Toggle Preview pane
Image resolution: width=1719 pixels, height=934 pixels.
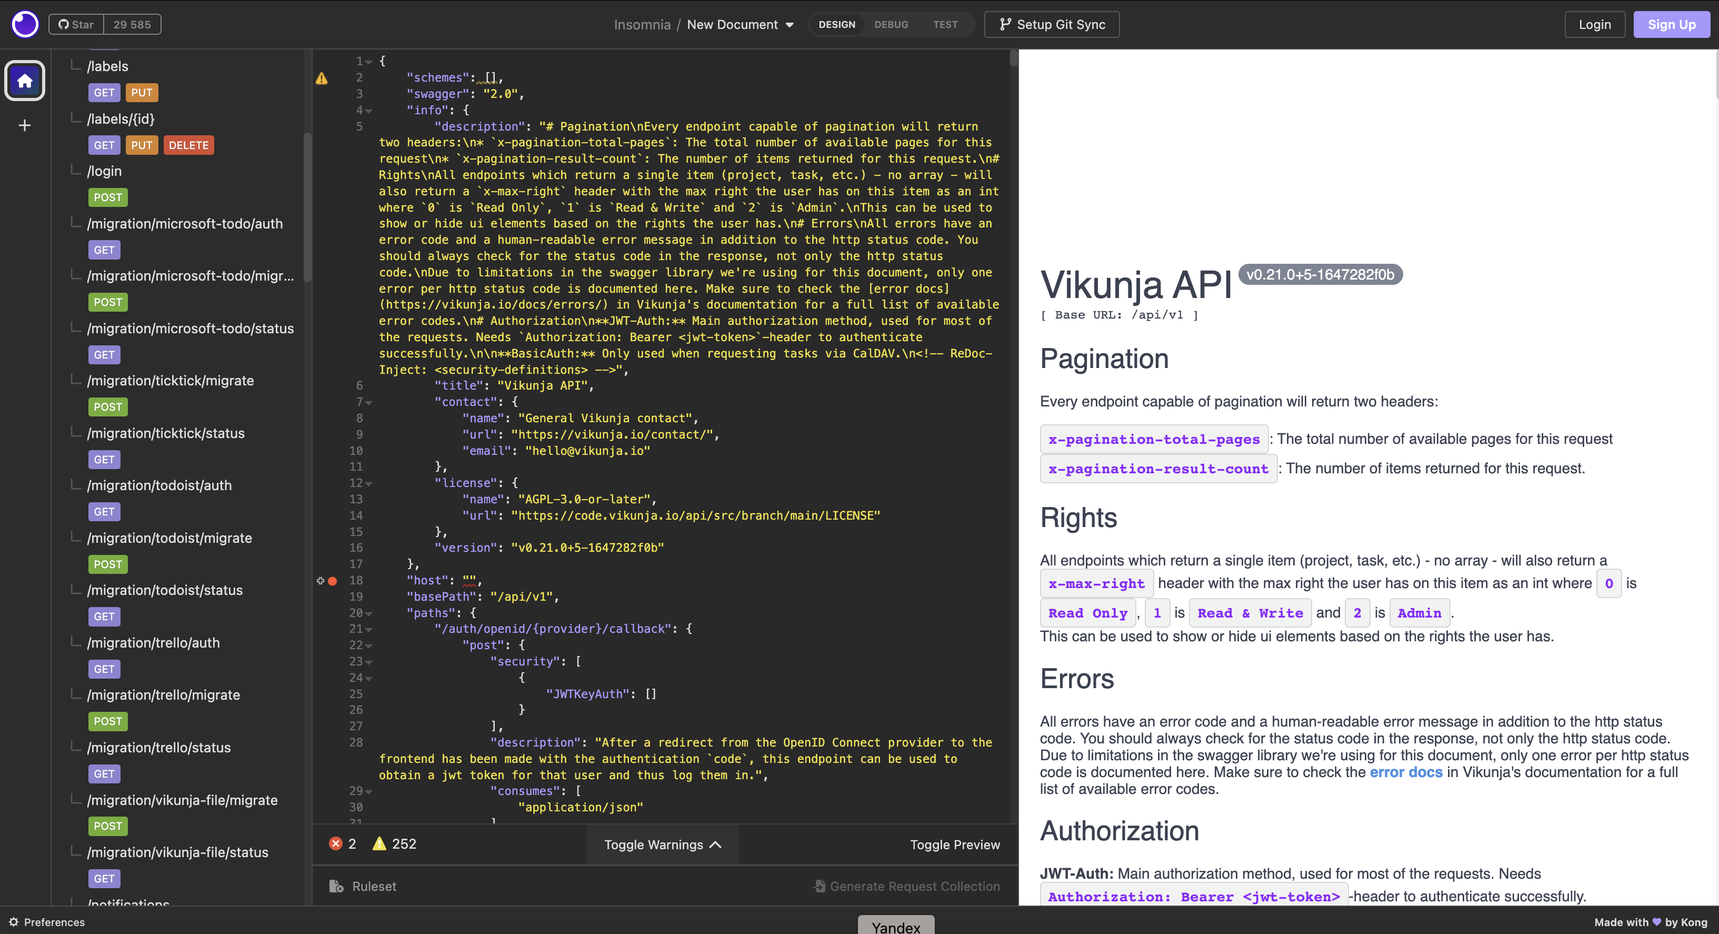pos(954,844)
